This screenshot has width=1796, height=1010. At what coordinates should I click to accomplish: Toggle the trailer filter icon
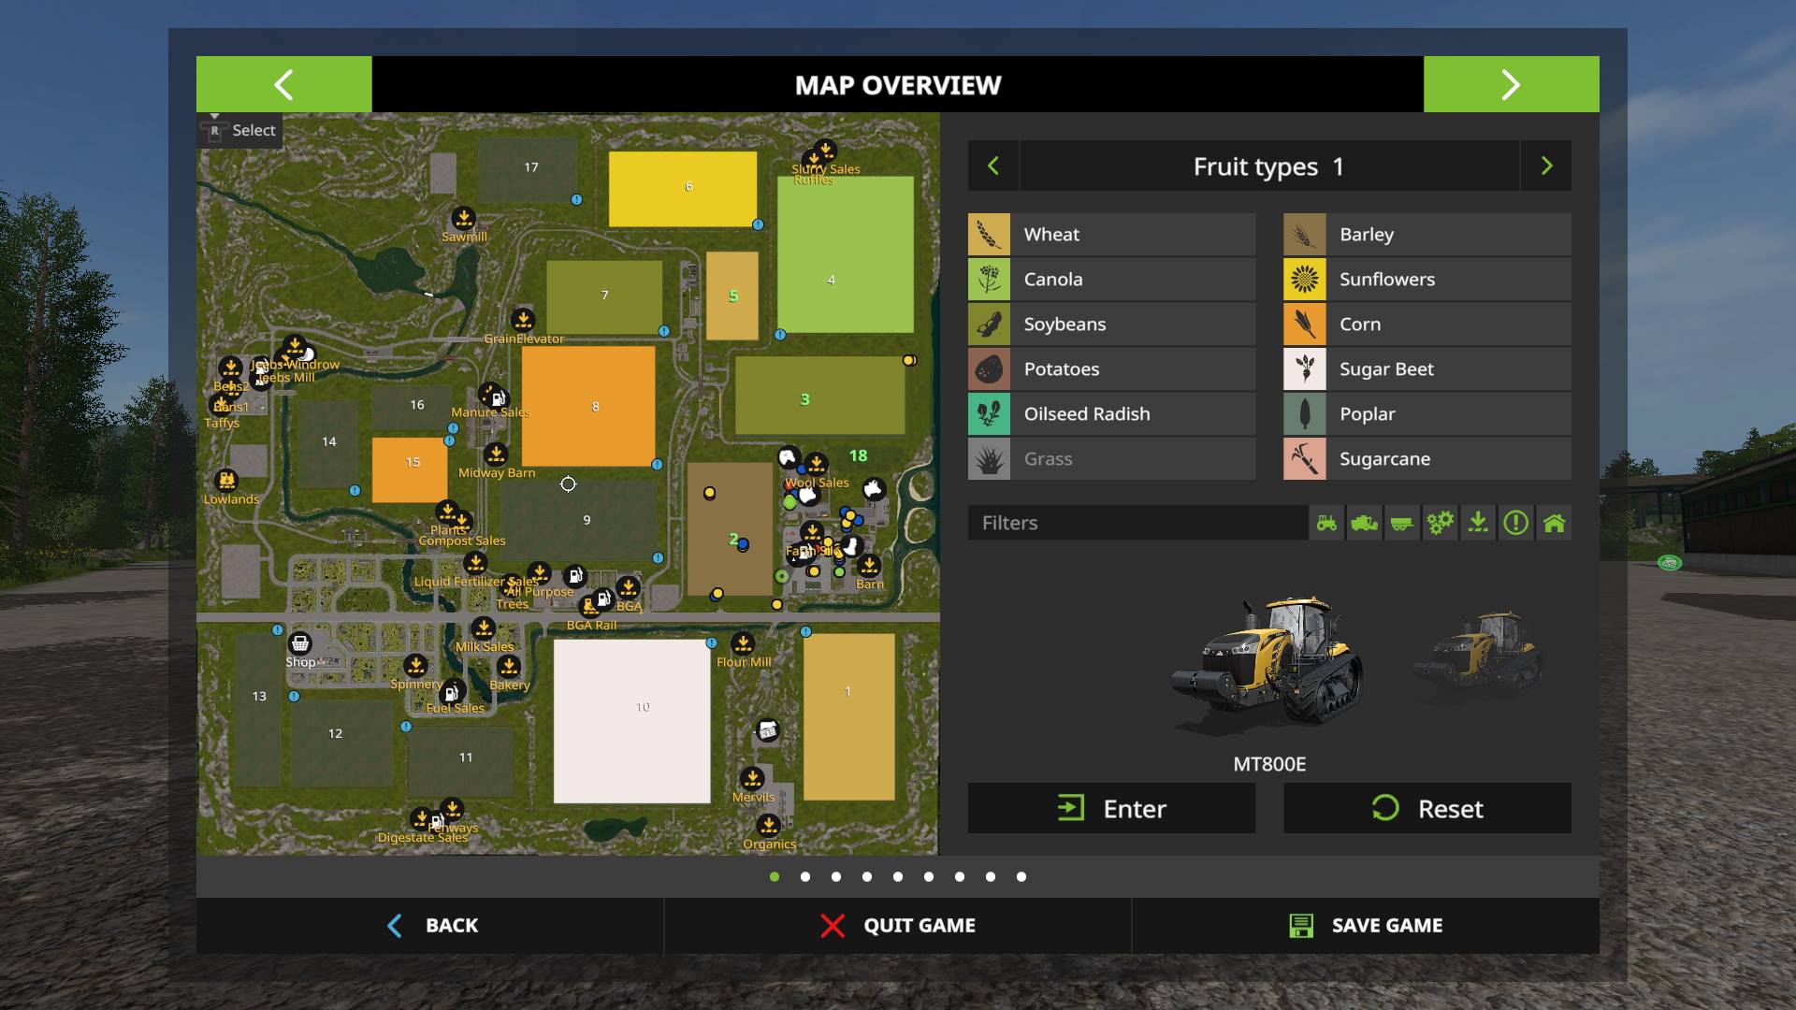point(1401,523)
